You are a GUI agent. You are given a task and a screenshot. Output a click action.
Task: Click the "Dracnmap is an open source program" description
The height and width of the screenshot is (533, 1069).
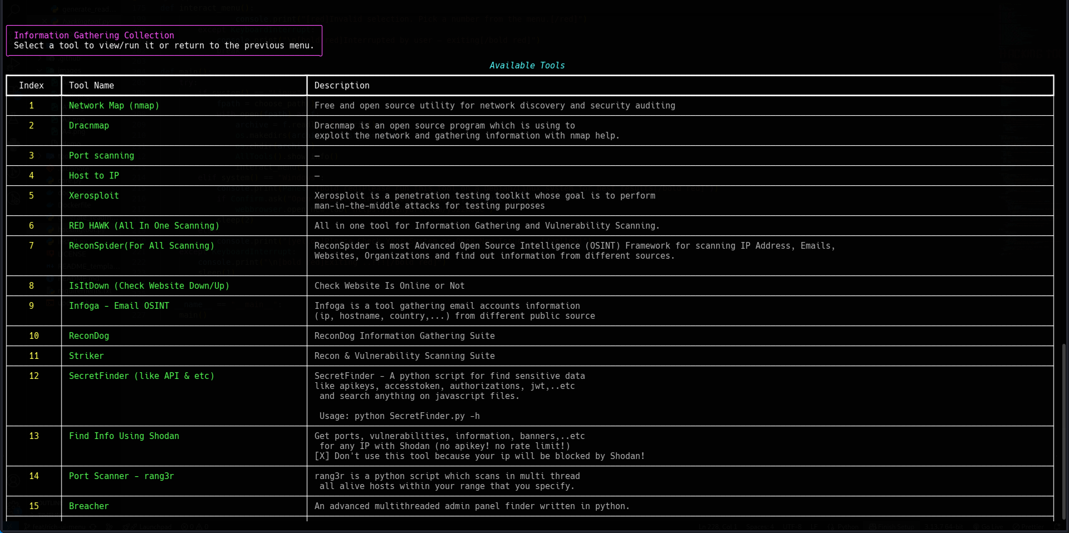click(x=467, y=131)
